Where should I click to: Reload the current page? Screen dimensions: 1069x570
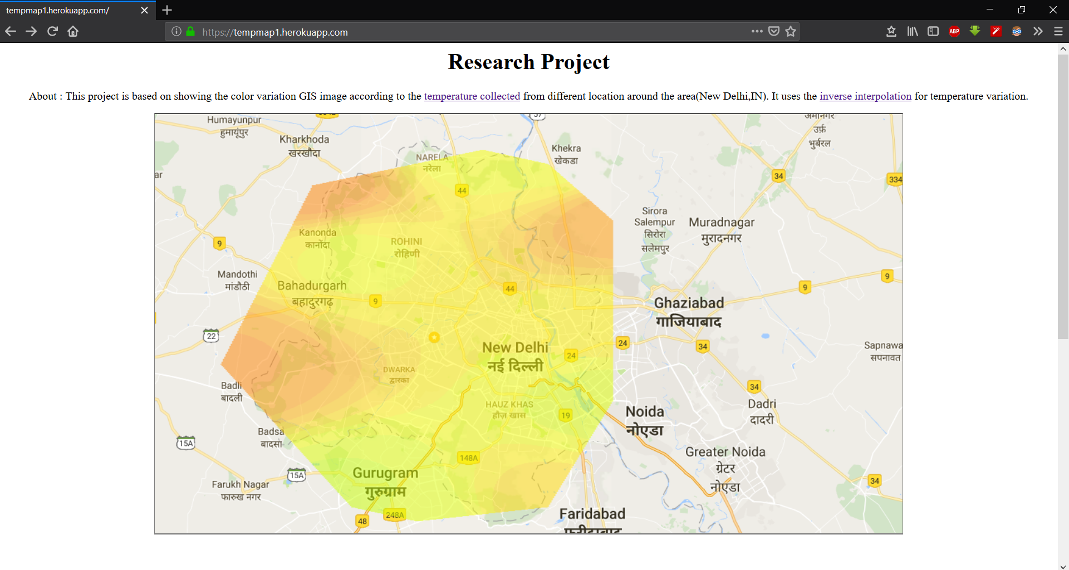point(52,32)
